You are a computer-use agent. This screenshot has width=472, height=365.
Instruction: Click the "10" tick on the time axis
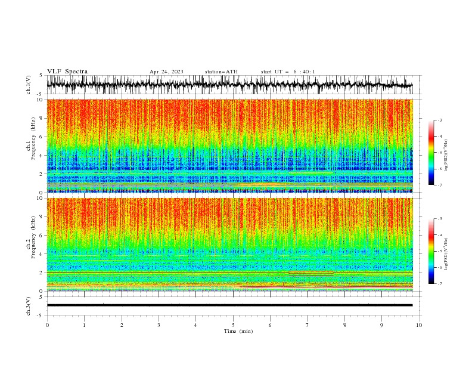419,325
